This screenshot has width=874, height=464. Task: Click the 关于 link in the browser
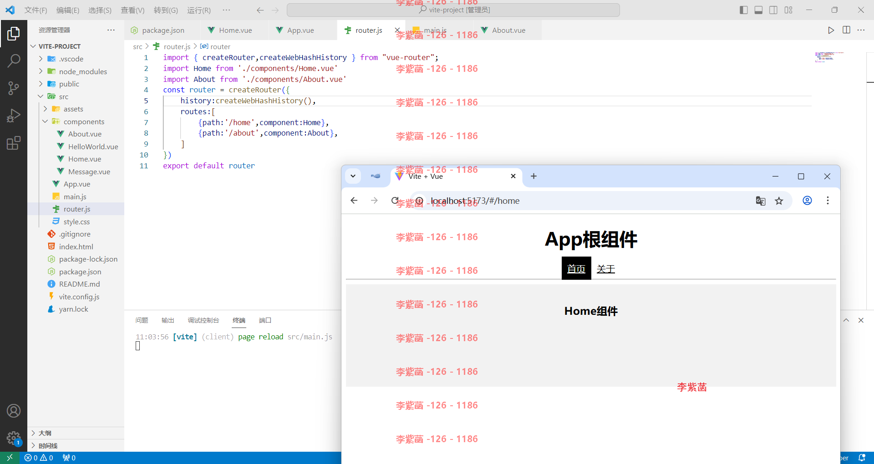pos(606,269)
